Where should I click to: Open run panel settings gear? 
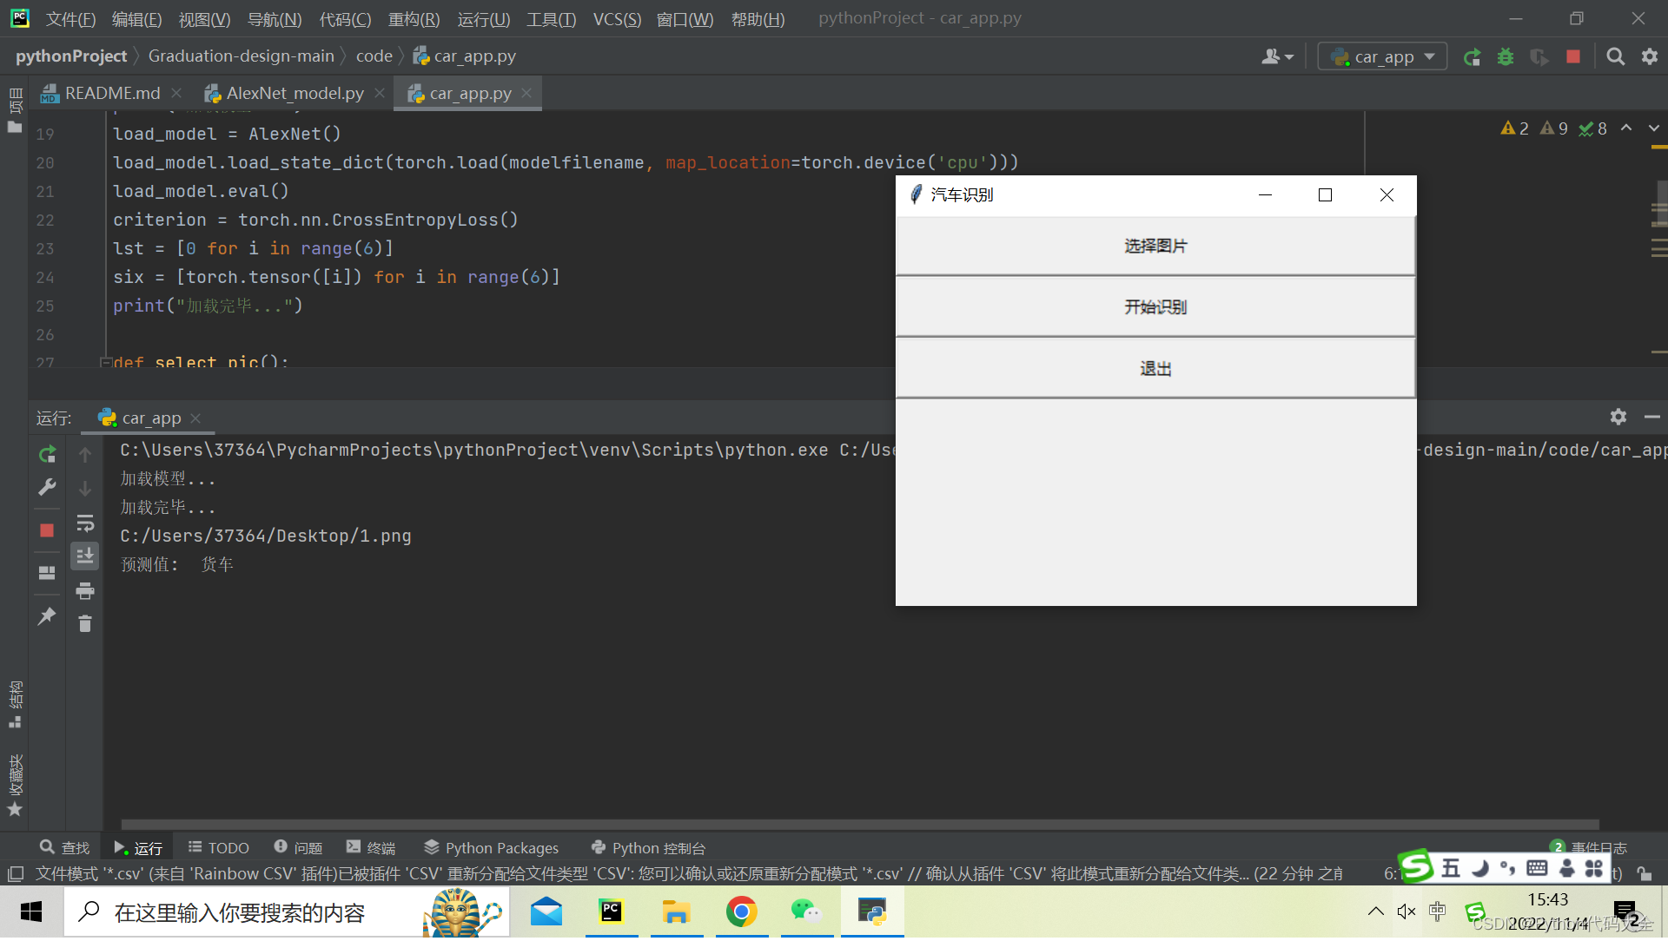1618,418
